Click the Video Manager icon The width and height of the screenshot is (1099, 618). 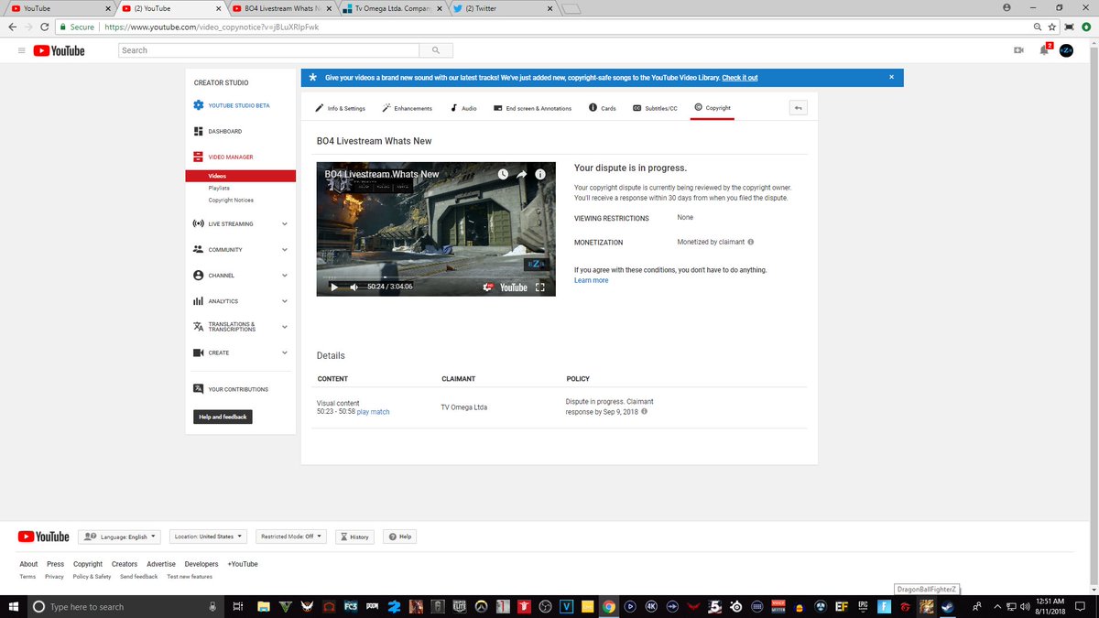click(199, 157)
